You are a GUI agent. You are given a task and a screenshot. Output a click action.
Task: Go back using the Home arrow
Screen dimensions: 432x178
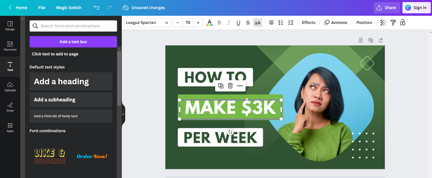(10, 8)
